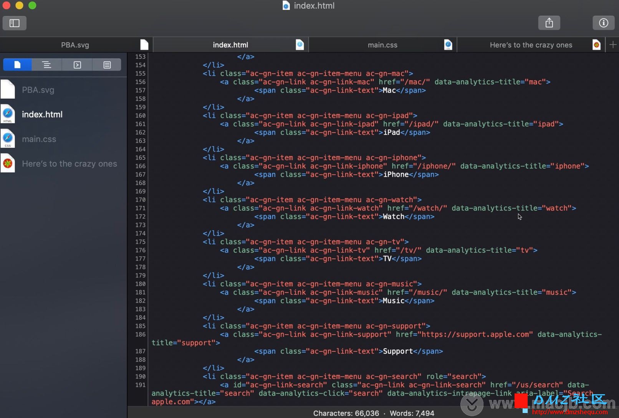The width and height of the screenshot is (619, 418).
Task: Click line number 186 in gutter
Action: tap(140, 334)
